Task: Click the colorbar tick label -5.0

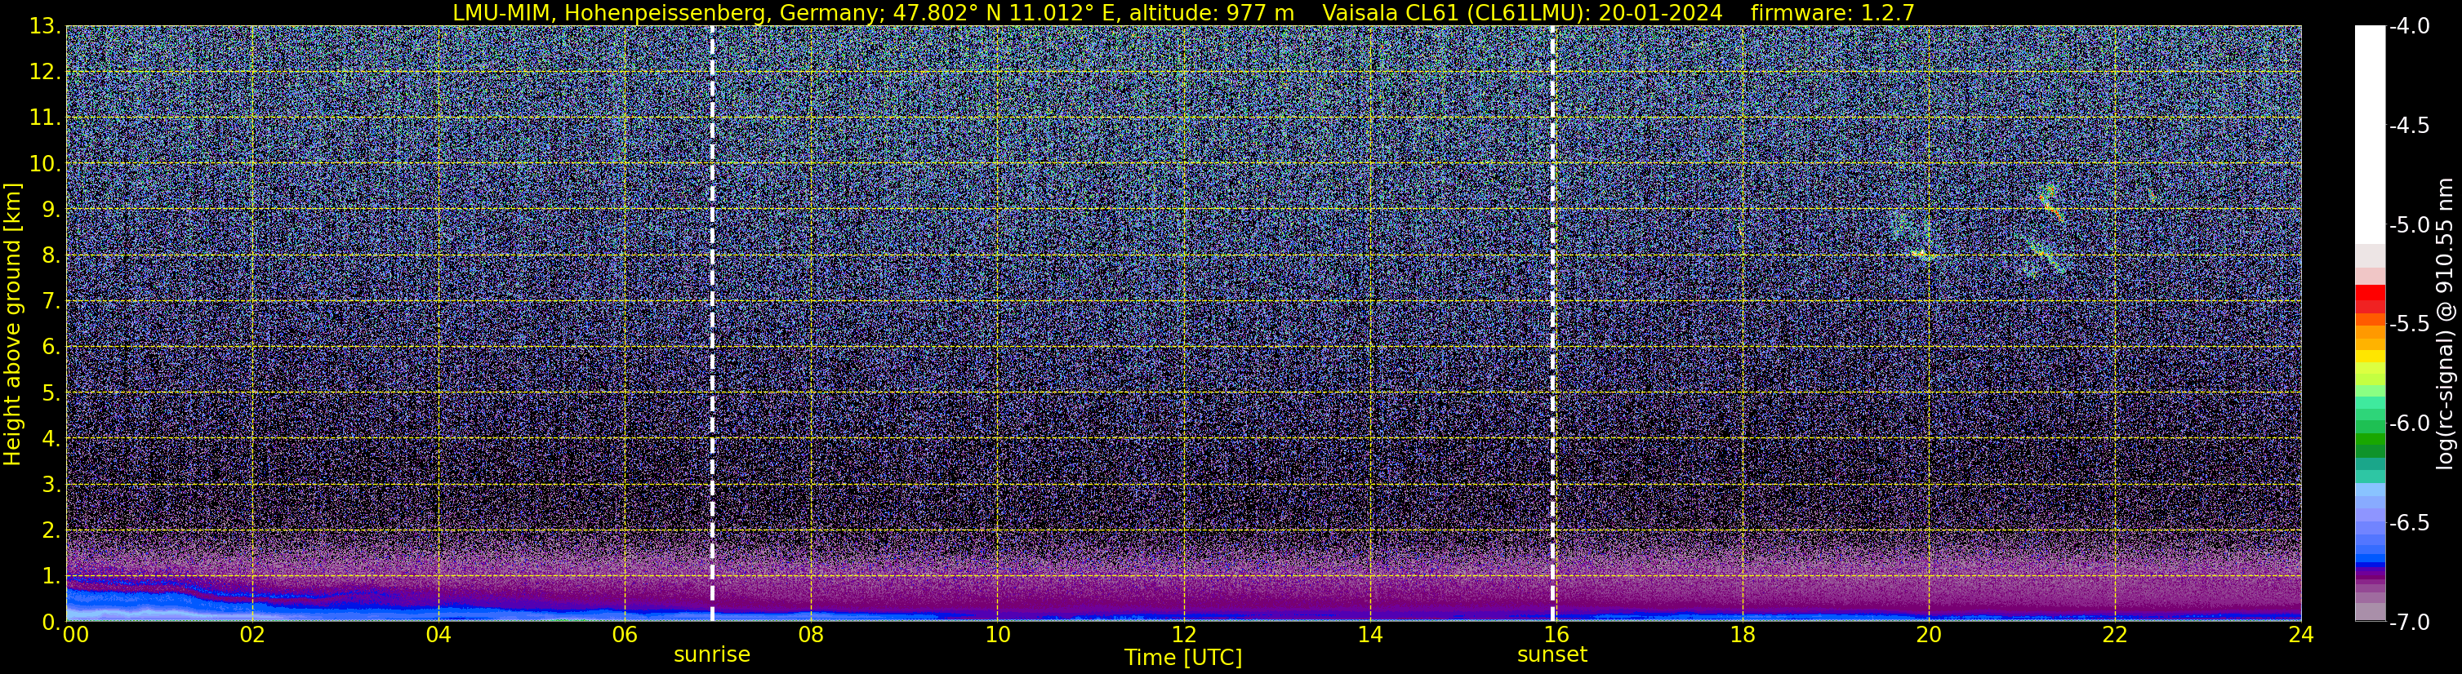Action: click(2410, 225)
